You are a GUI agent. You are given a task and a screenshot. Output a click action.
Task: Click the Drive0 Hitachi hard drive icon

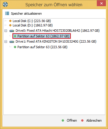click(12, 31)
